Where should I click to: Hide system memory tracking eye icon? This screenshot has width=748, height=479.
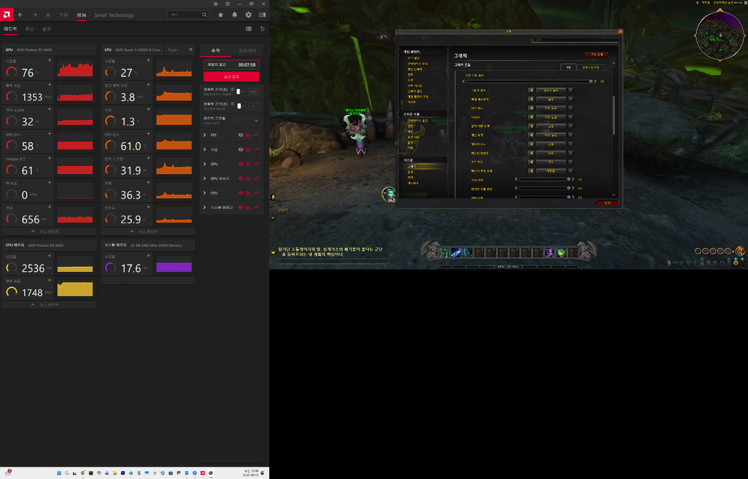pyautogui.click(x=241, y=208)
